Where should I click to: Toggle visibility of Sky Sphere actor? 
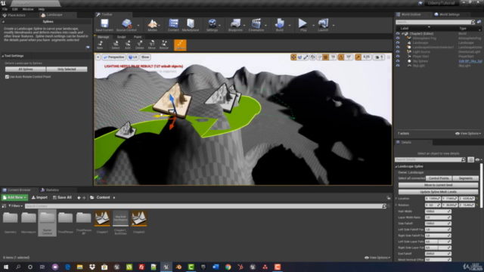point(398,61)
